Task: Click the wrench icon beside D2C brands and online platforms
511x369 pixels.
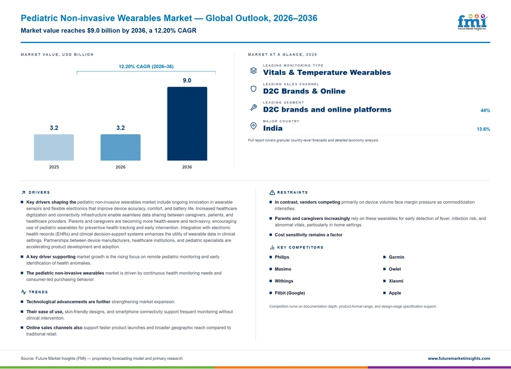Action: click(x=253, y=107)
